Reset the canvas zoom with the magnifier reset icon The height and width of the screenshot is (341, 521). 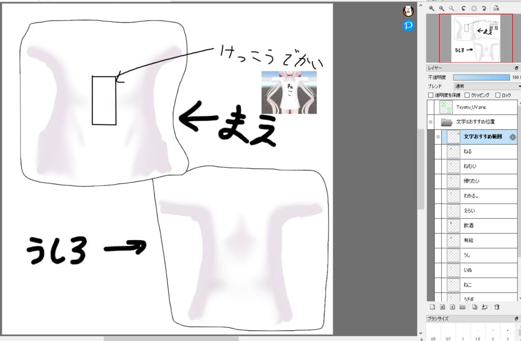pos(451,8)
